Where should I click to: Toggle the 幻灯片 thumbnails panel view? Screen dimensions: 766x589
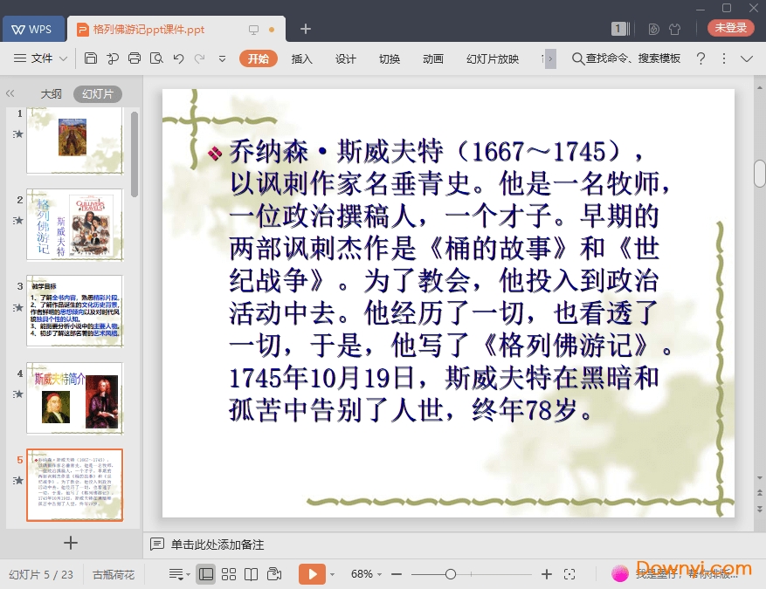point(97,94)
